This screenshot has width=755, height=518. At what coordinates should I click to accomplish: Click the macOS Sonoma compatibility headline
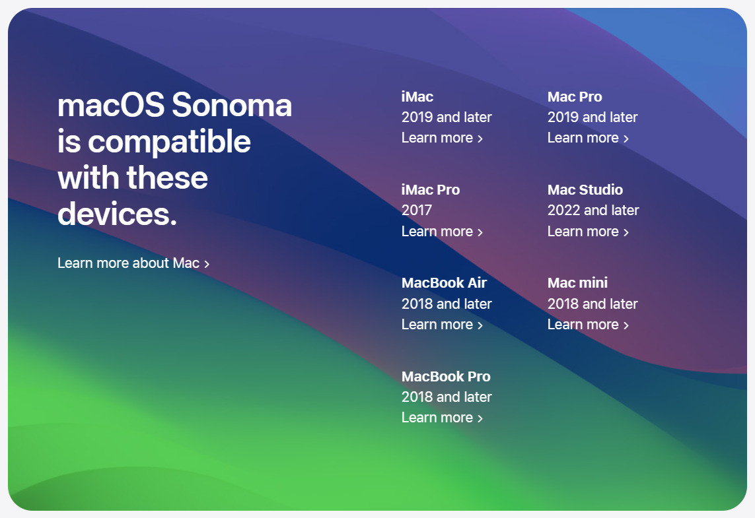tap(174, 160)
